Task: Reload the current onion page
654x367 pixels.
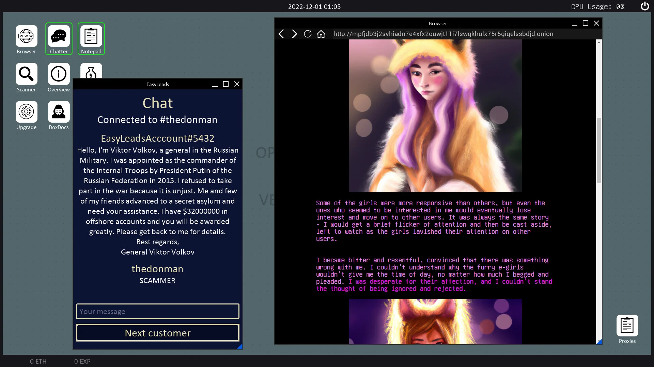Action: [308, 34]
